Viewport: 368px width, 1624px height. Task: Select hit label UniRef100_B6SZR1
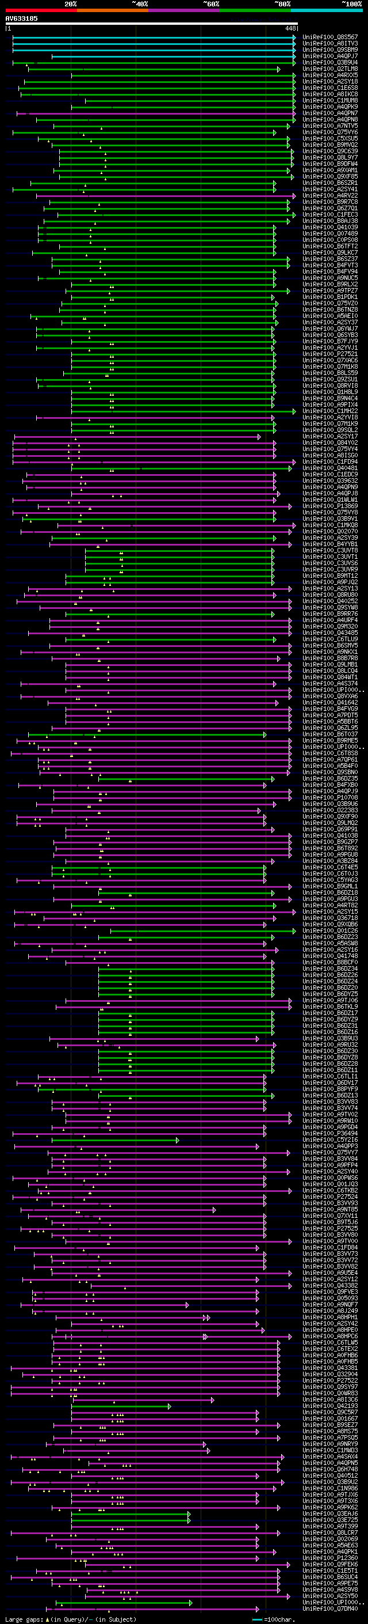click(330, 183)
